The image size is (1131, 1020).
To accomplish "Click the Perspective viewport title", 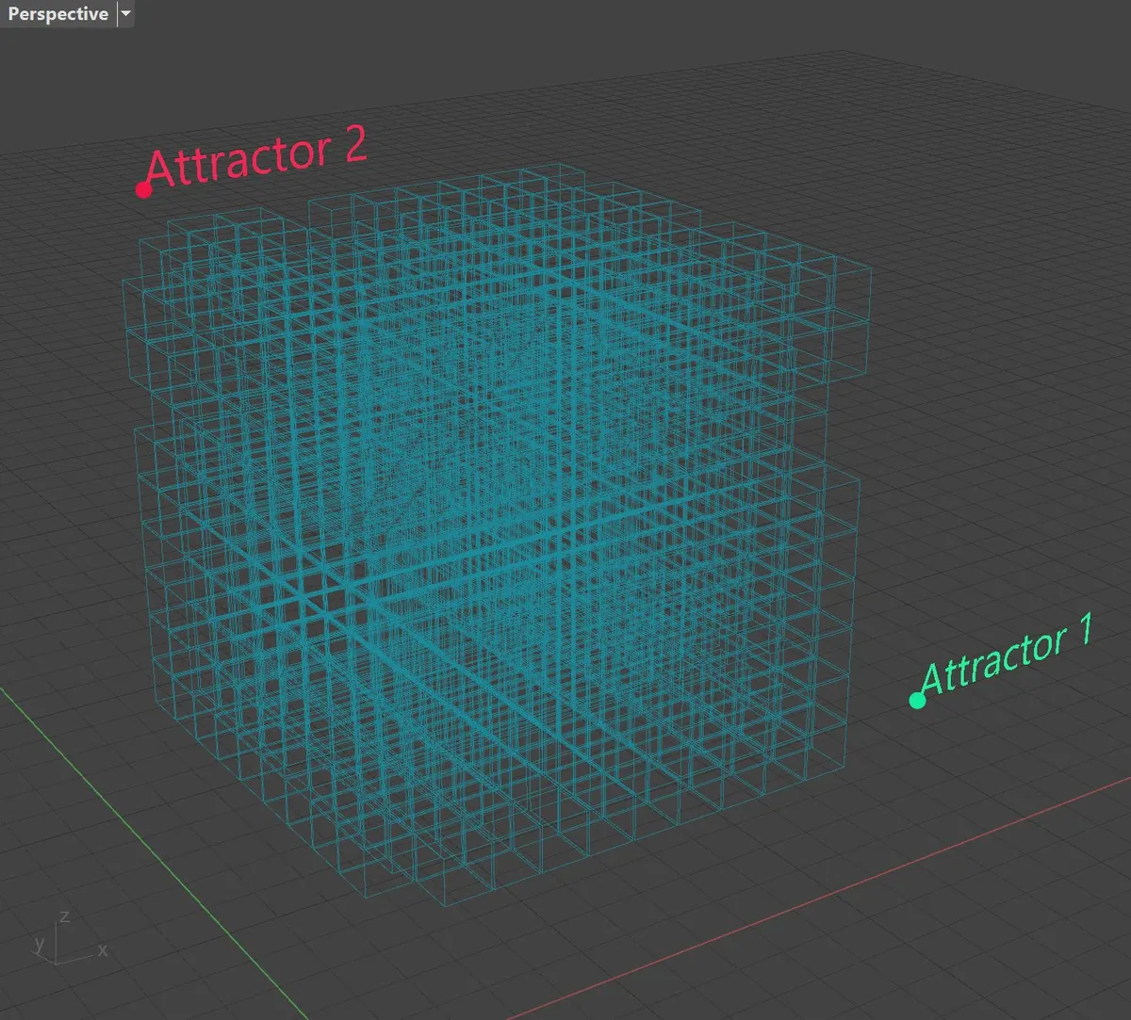I will (x=57, y=14).
